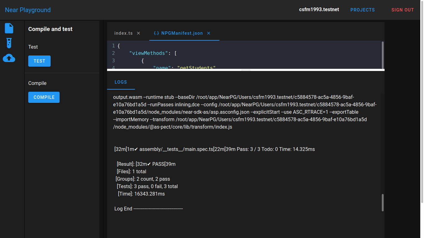
Task: Click the "Compile" section label
Action: click(x=37, y=83)
